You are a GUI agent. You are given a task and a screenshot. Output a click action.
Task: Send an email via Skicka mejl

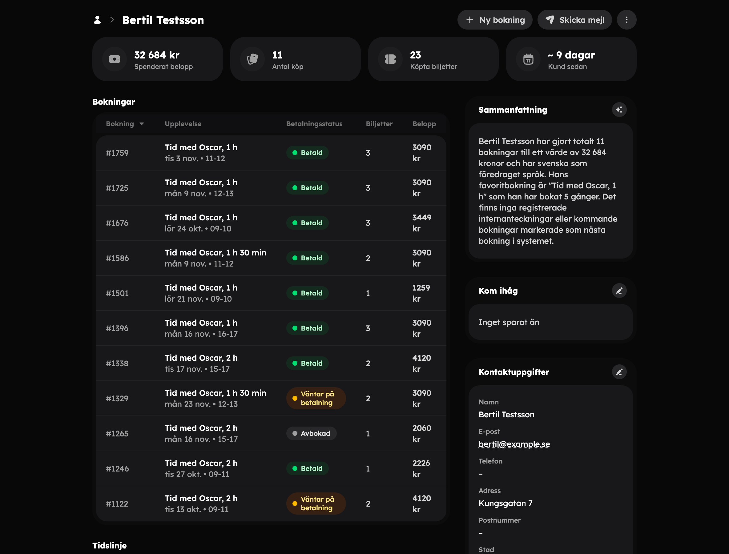575,20
